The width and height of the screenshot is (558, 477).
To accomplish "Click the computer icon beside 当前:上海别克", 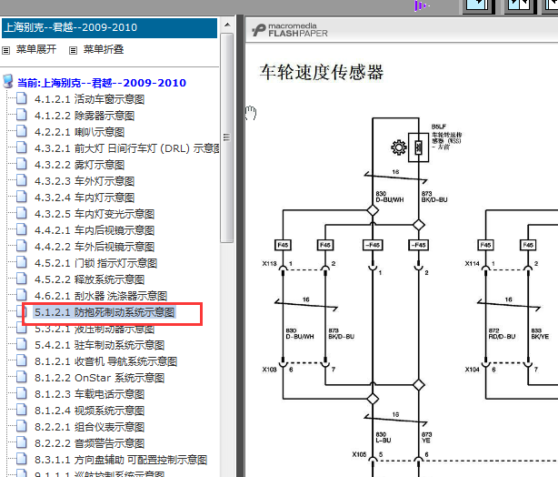I will 8,82.
